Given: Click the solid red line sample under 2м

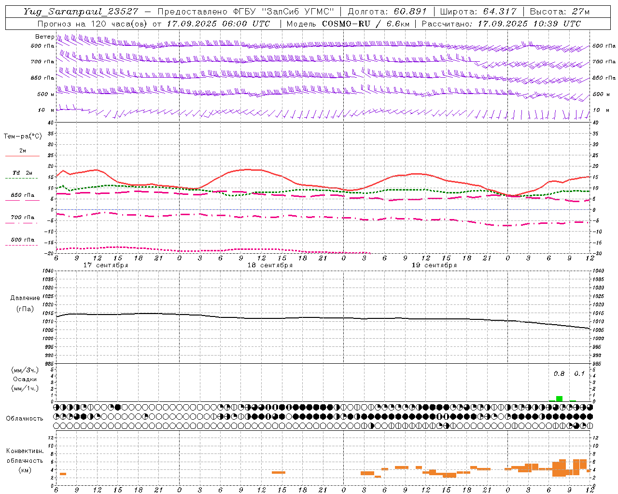Looking at the screenshot, I should (22, 156).
